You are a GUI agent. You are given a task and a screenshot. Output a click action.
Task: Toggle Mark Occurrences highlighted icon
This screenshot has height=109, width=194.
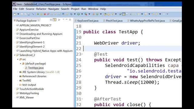pos(124,14)
